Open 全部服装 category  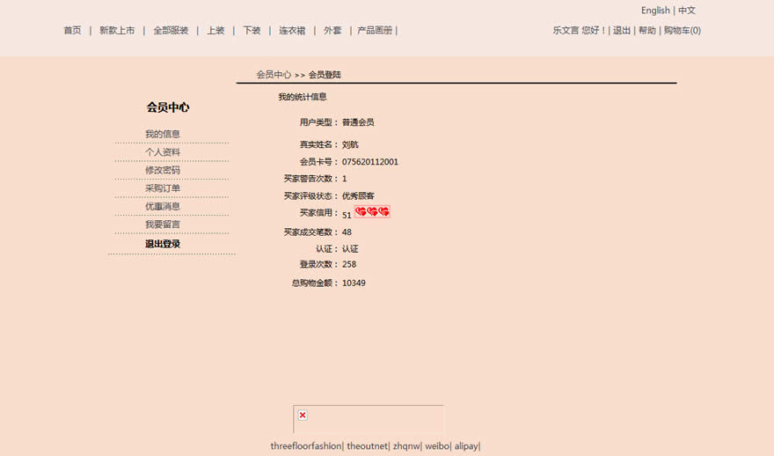tap(171, 31)
